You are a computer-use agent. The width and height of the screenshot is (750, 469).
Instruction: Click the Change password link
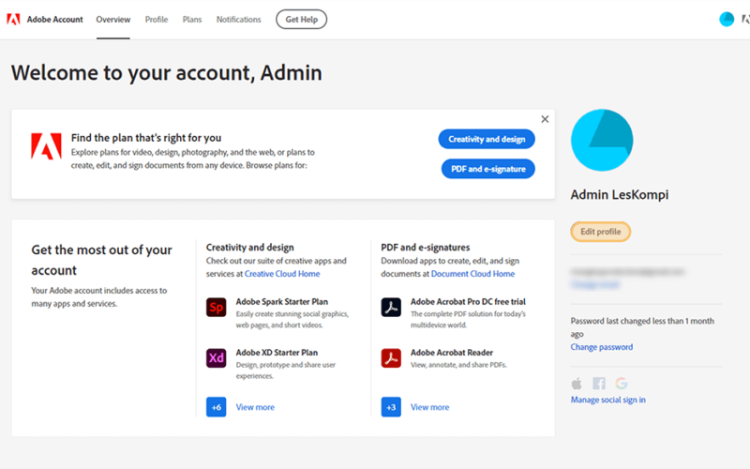tap(601, 347)
